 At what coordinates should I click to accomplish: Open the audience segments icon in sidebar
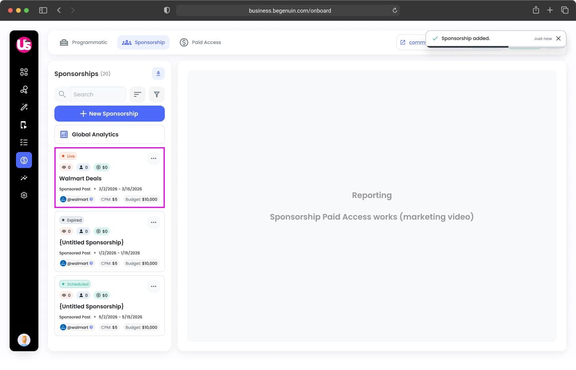[x=24, y=90]
